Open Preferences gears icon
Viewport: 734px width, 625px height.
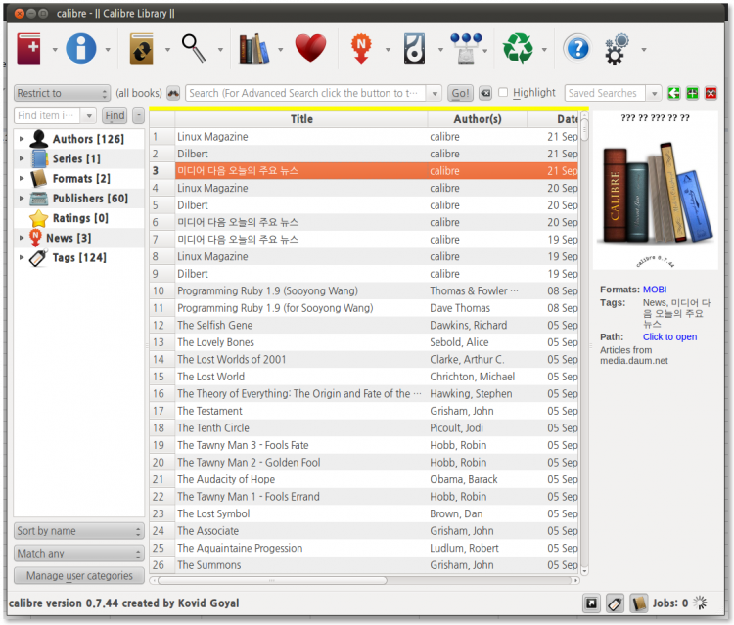point(617,49)
